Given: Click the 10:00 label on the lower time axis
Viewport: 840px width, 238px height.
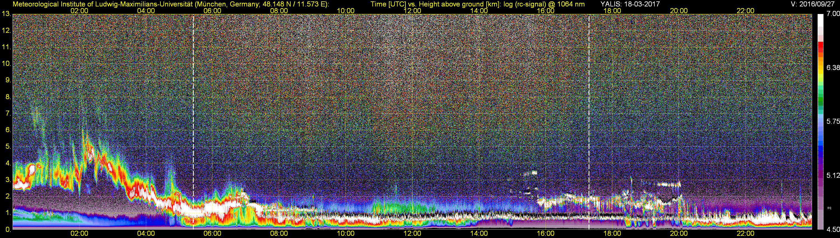Looking at the screenshot, I should pyautogui.click(x=346, y=234).
